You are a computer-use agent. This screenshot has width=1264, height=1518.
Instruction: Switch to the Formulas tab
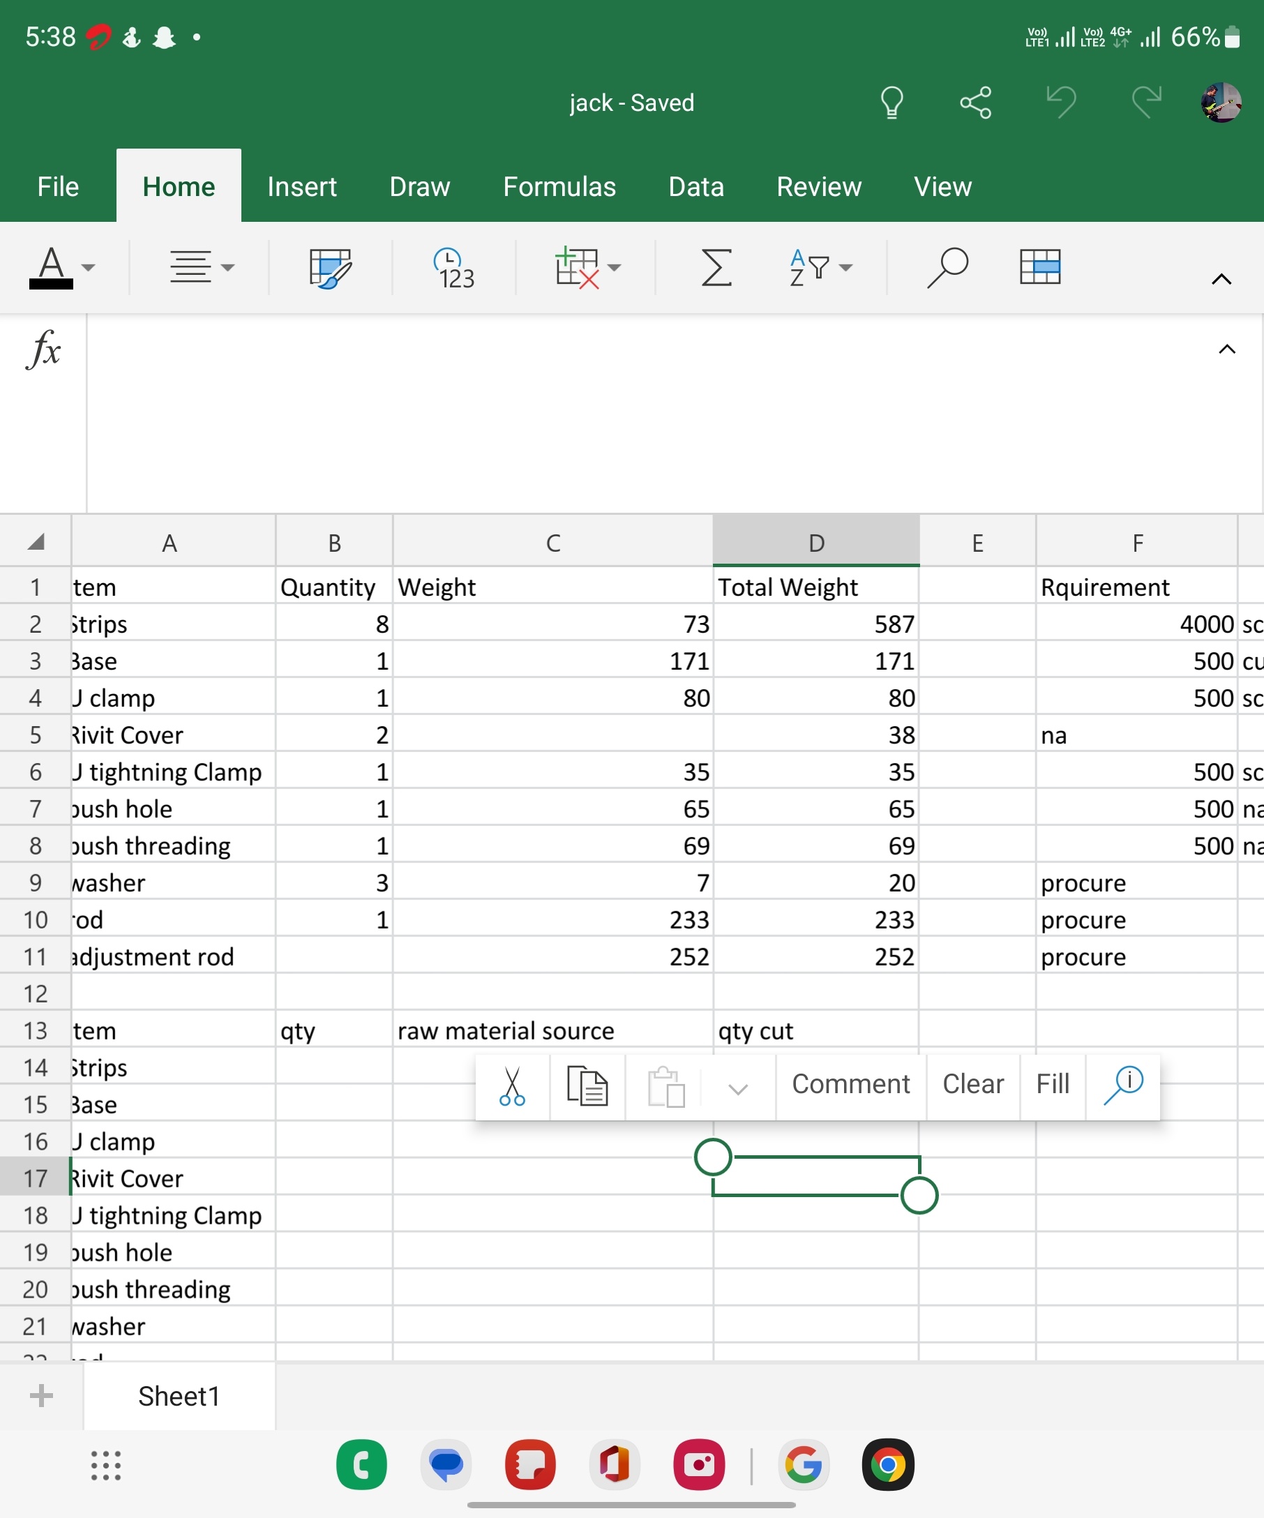point(559,186)
